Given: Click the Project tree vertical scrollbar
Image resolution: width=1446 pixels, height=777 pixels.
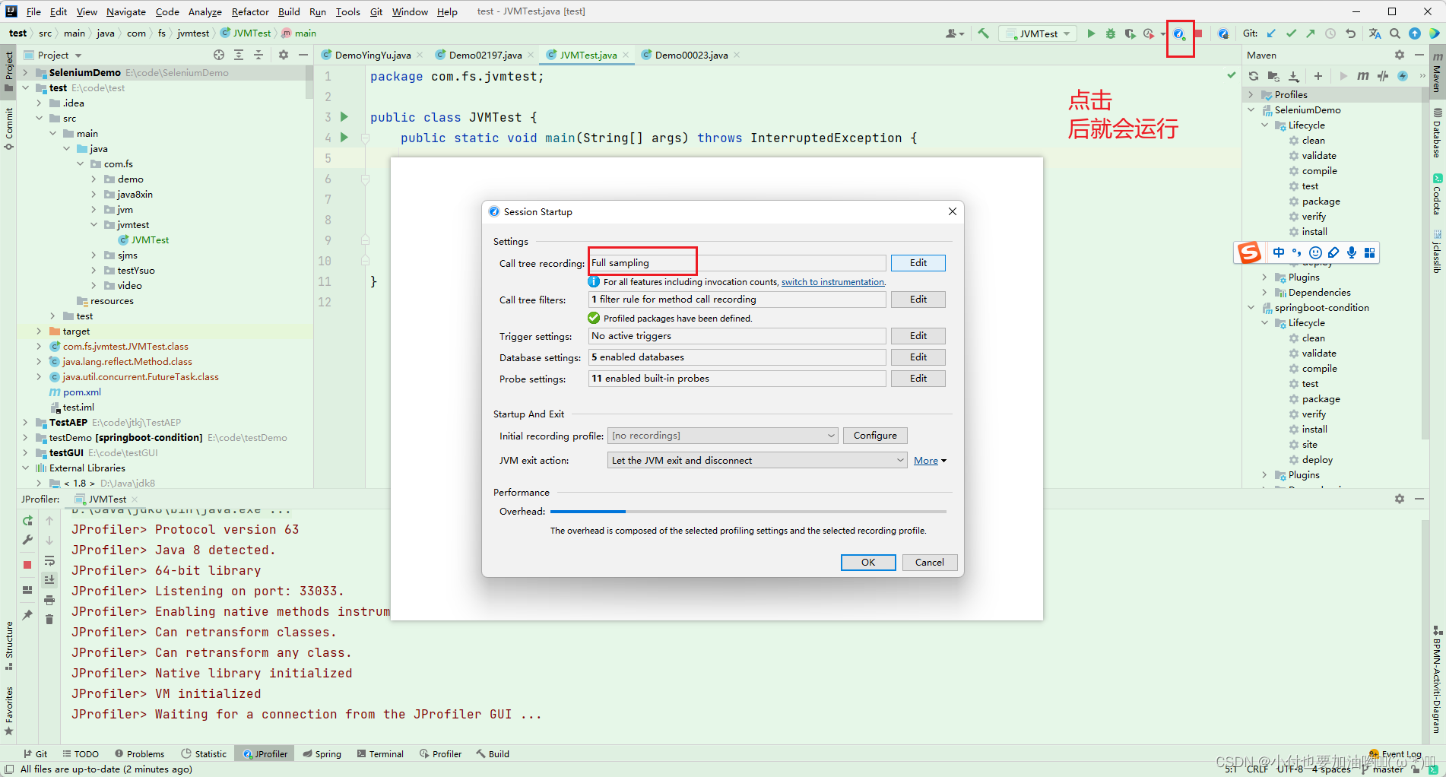Looking at the screenshot, I should (309, 82).
